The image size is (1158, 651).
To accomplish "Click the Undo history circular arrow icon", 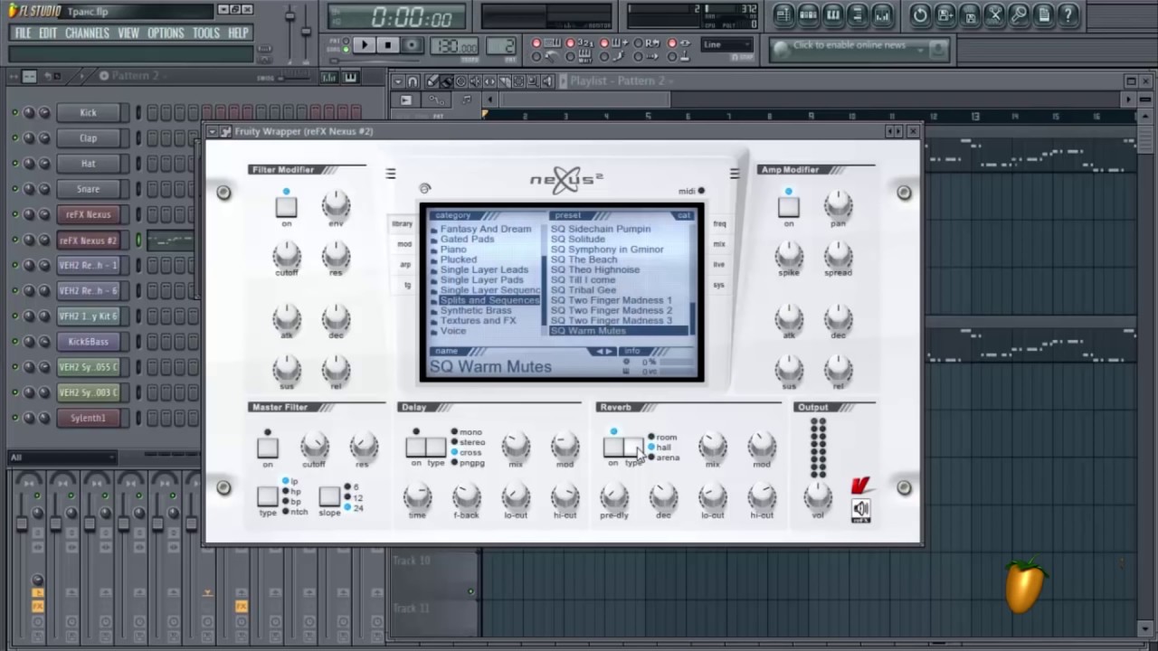I will click(920, 14).
